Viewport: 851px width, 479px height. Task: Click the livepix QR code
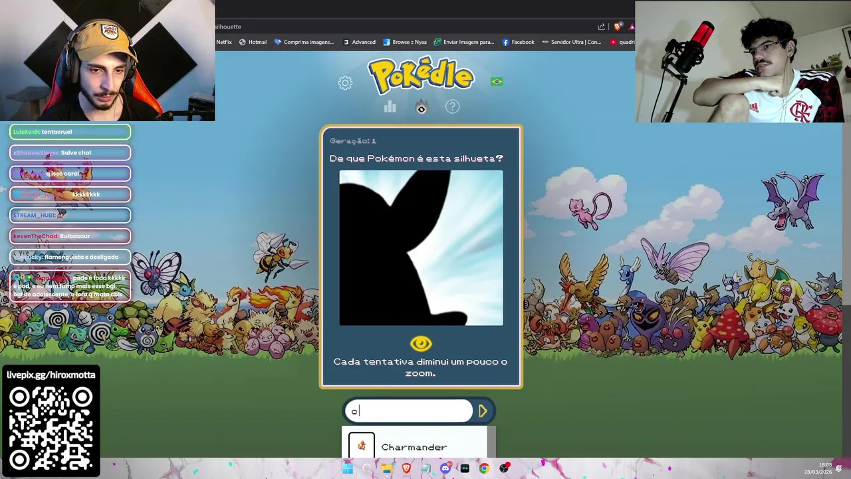point(51,428)
